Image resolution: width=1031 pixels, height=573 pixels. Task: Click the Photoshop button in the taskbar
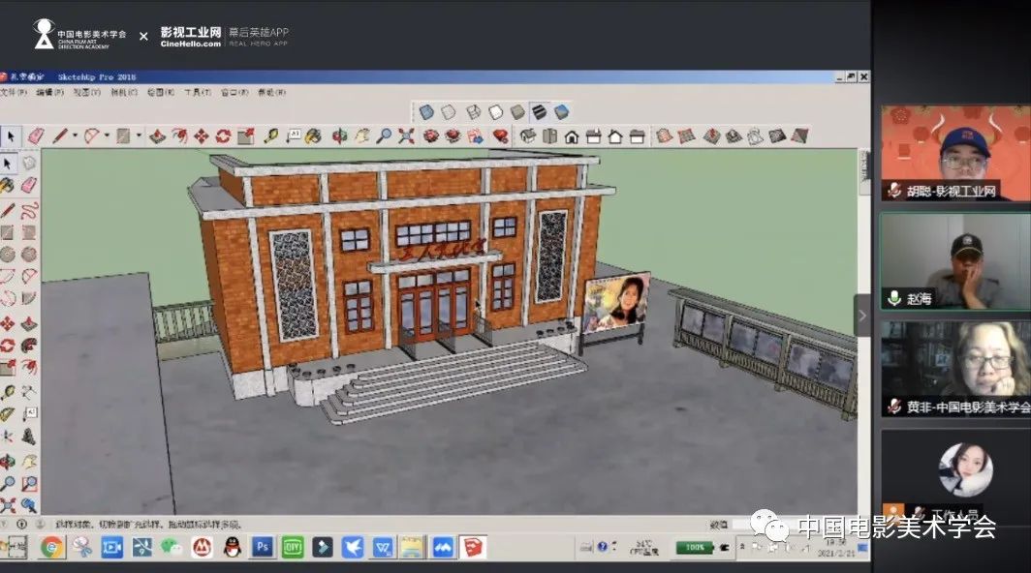pyautogui.click(x=262, y=548)
